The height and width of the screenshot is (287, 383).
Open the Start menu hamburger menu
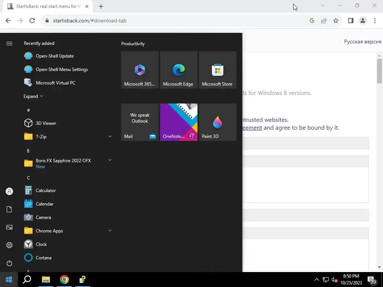9,43
